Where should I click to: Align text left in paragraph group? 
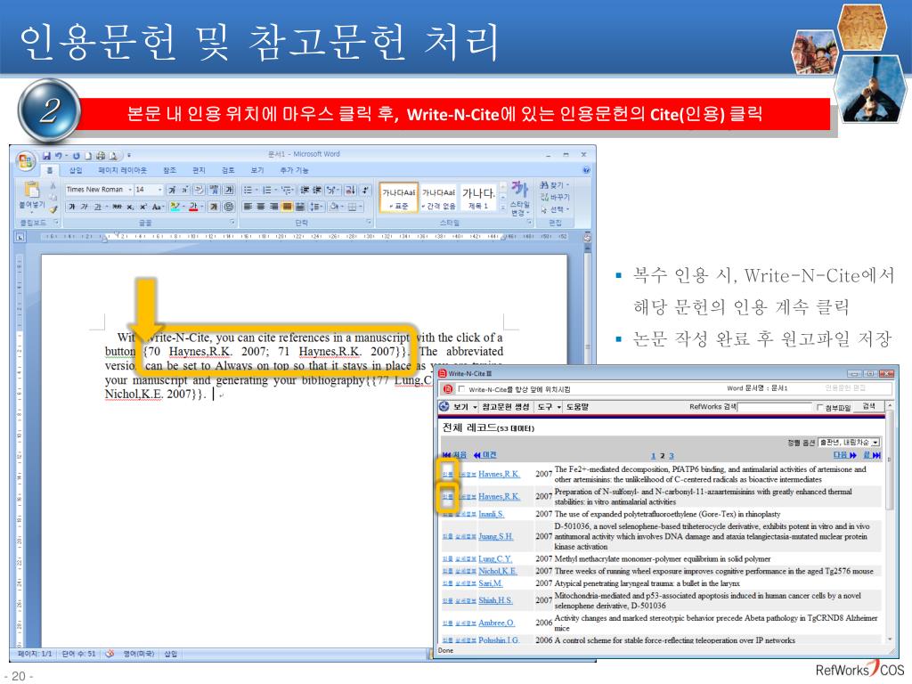click(248, 207)
